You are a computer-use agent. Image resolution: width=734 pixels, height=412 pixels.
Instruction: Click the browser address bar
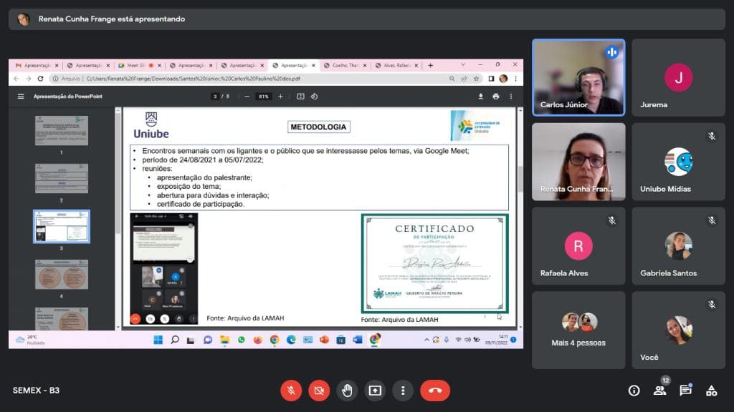click(x=262, y=79)
